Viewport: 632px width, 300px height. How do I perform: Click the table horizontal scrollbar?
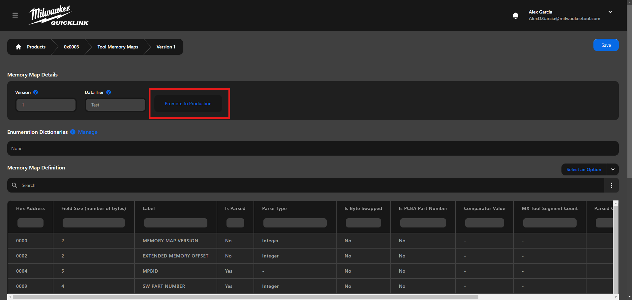(x=246, y=297)
